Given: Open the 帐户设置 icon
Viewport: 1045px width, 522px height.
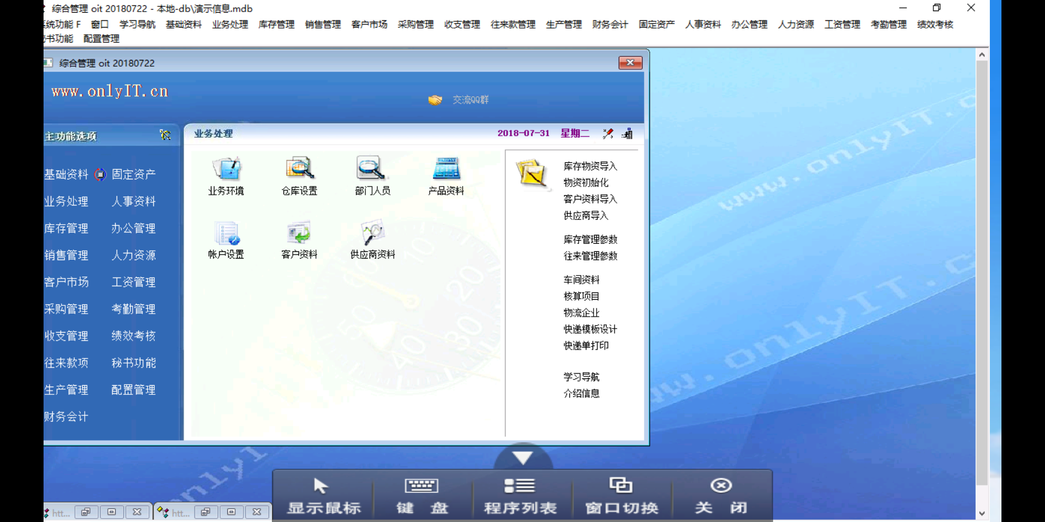Looking at the screenshot, I should point(226,233).
